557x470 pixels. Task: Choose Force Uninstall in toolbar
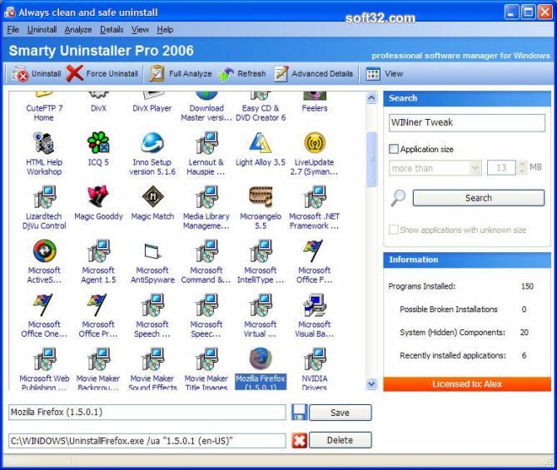[x=102, y=74]
